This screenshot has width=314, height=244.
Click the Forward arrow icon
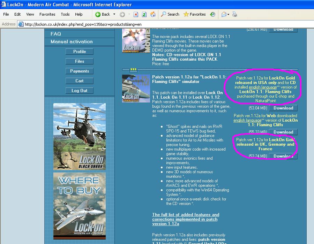click(122, 14)
